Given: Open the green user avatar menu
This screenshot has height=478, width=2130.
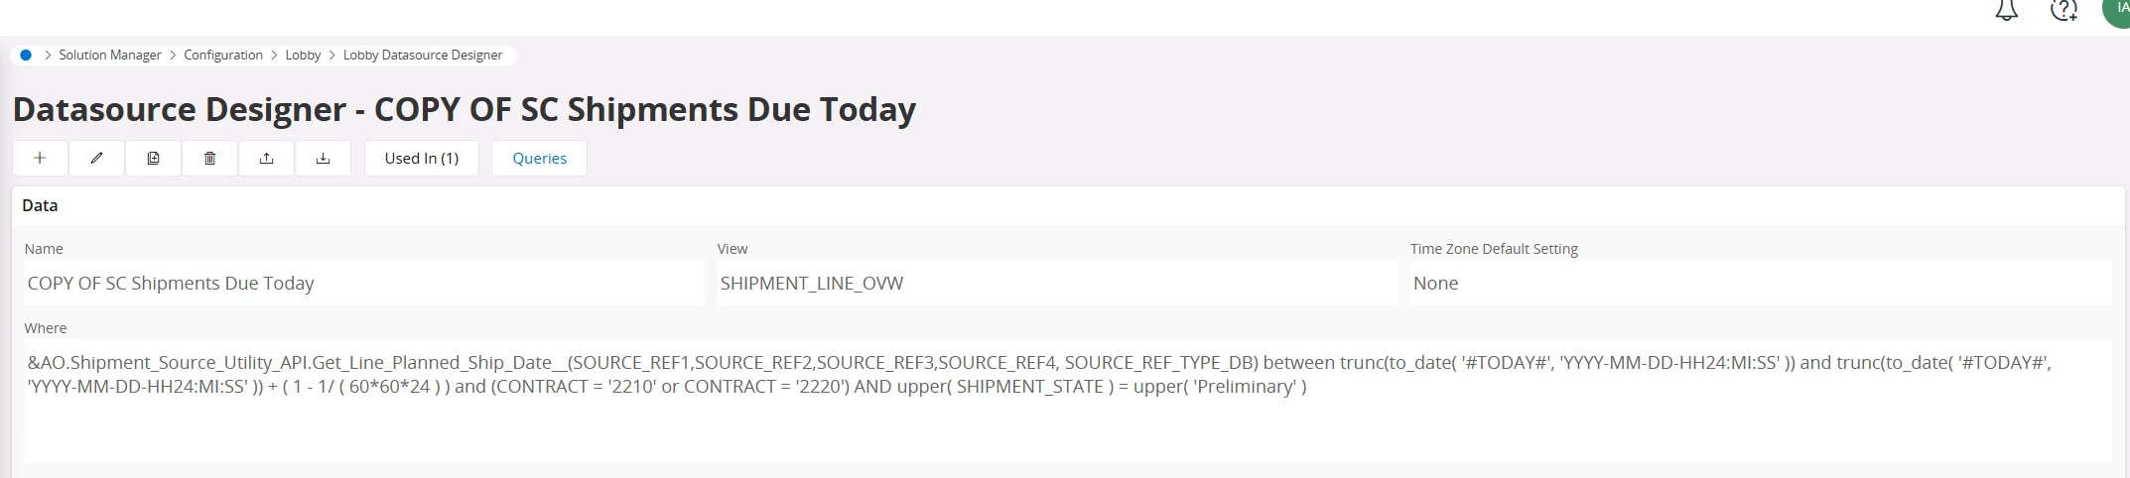Looking at the screenshot, I should click(2117, 11).
